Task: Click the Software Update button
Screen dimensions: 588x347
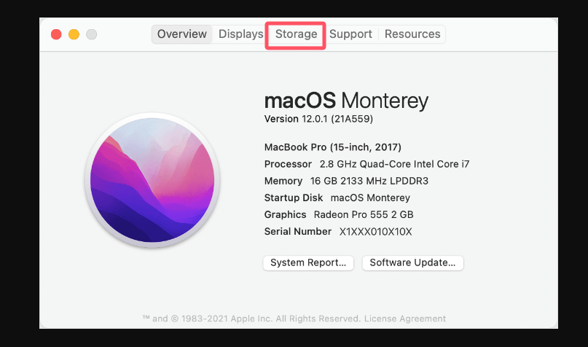Action: pyautogui.click(x=412, y=262)
